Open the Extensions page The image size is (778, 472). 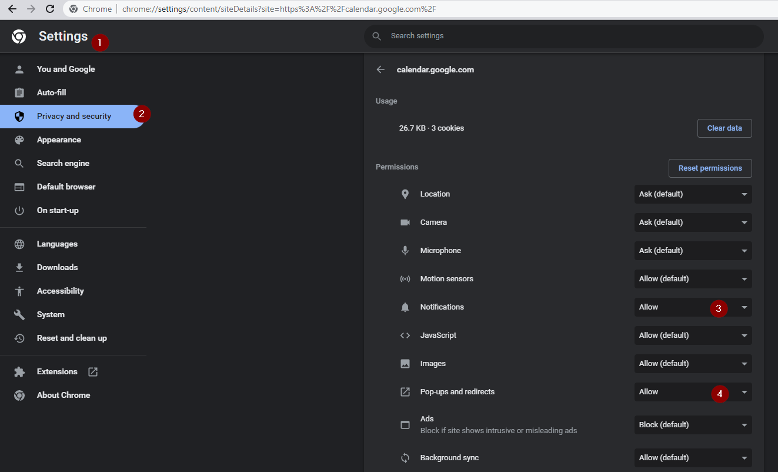[x=57, y=371]
